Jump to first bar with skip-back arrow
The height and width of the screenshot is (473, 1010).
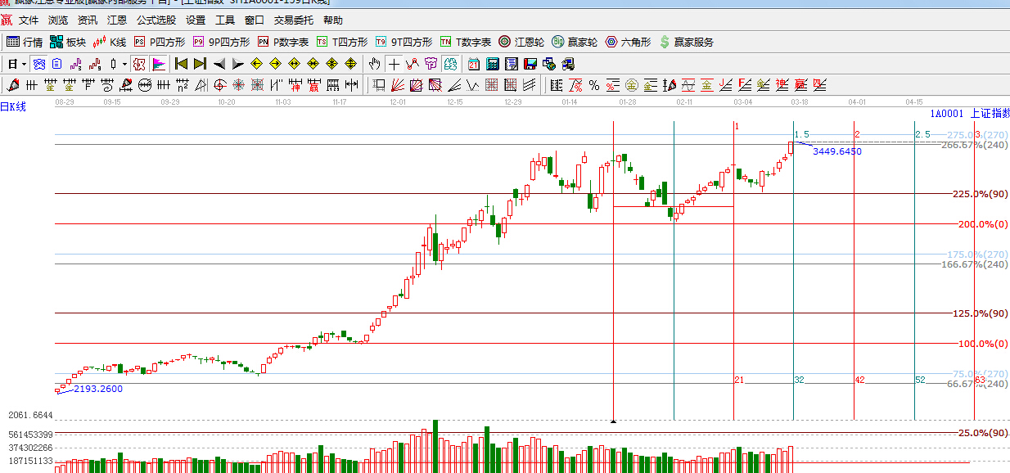point(182,64)
